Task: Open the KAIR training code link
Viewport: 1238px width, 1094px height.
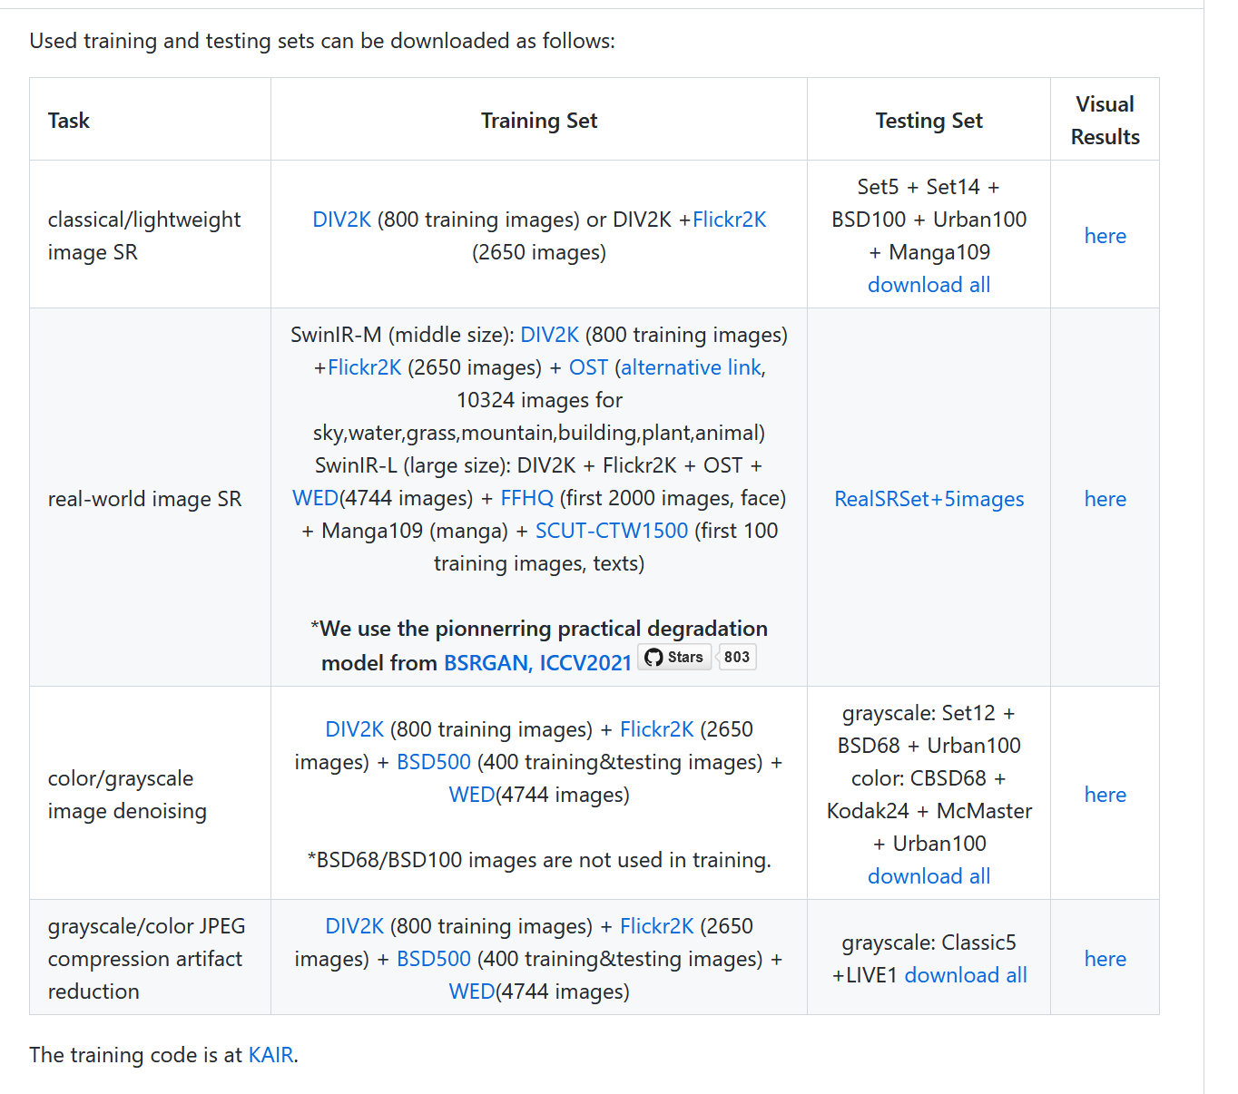Action: tap(270, 1055)
